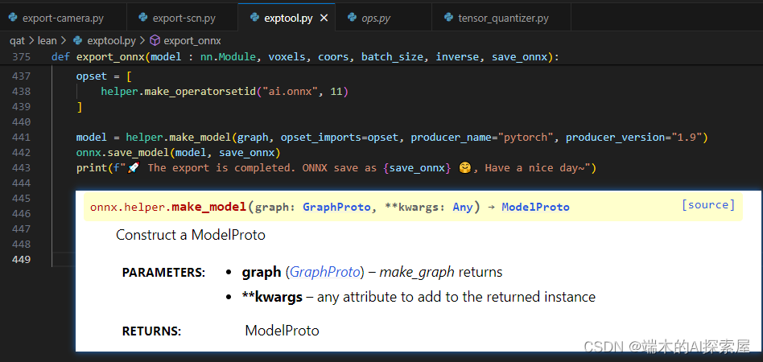Click the 'qat' breadcrumb folder

17,41
